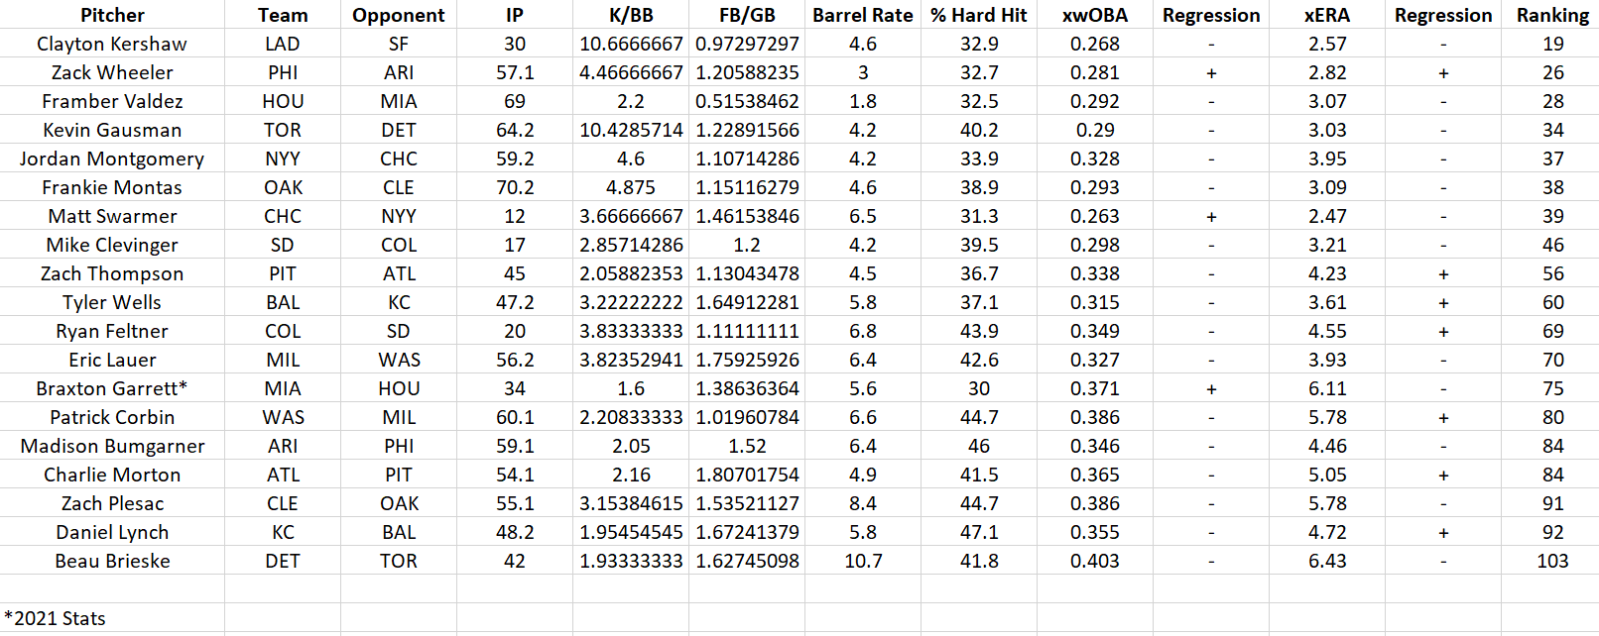The width and height of the screenshot is (1599, 636).
Task: Click the Madison Bumgarner cell
Action: click(112, 446)
